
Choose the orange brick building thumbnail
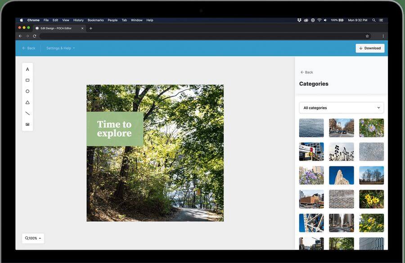[311, 199]
